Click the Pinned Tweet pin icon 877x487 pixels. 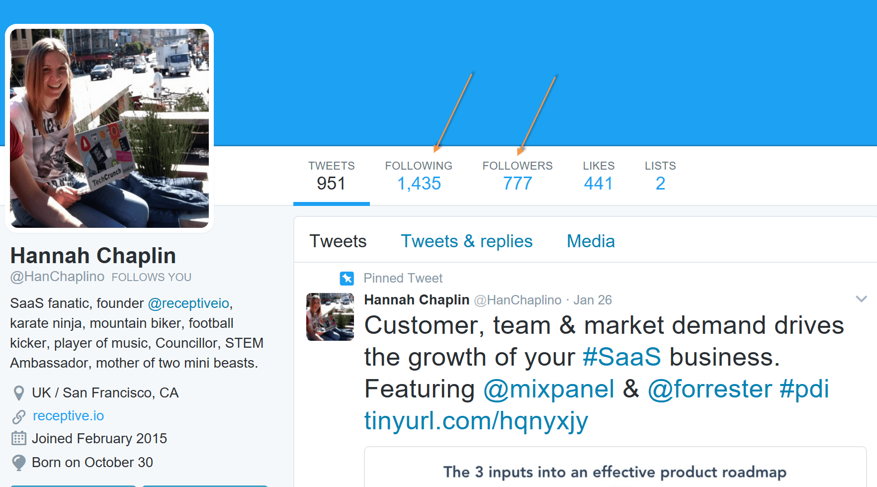347,278
